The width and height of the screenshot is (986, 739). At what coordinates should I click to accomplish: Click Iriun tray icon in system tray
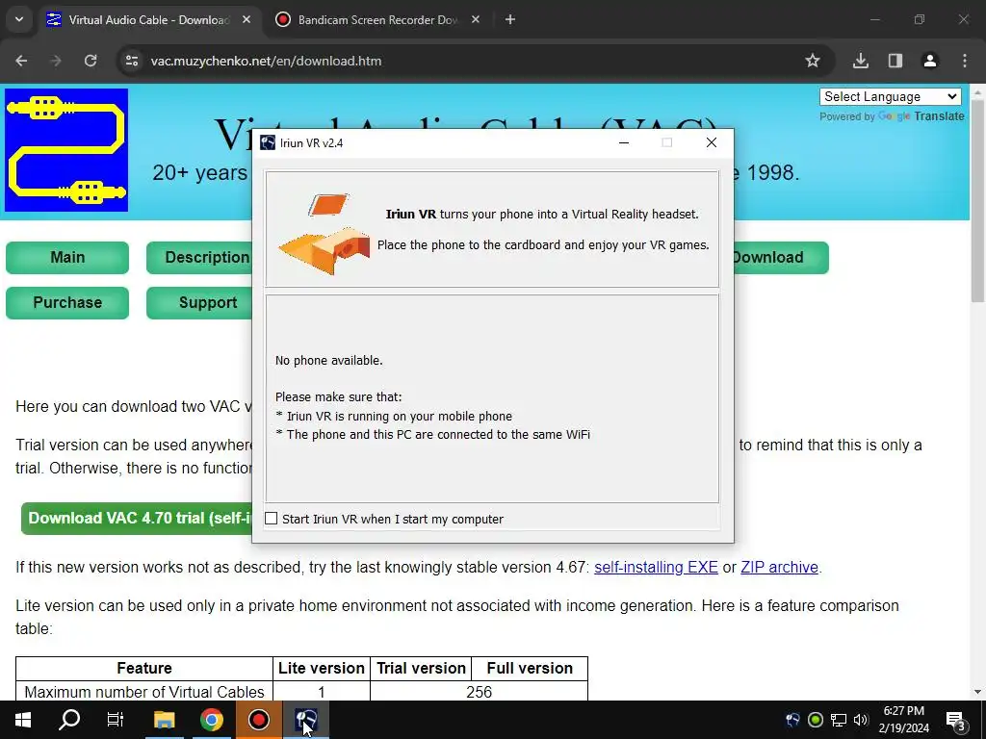(793, 720)
